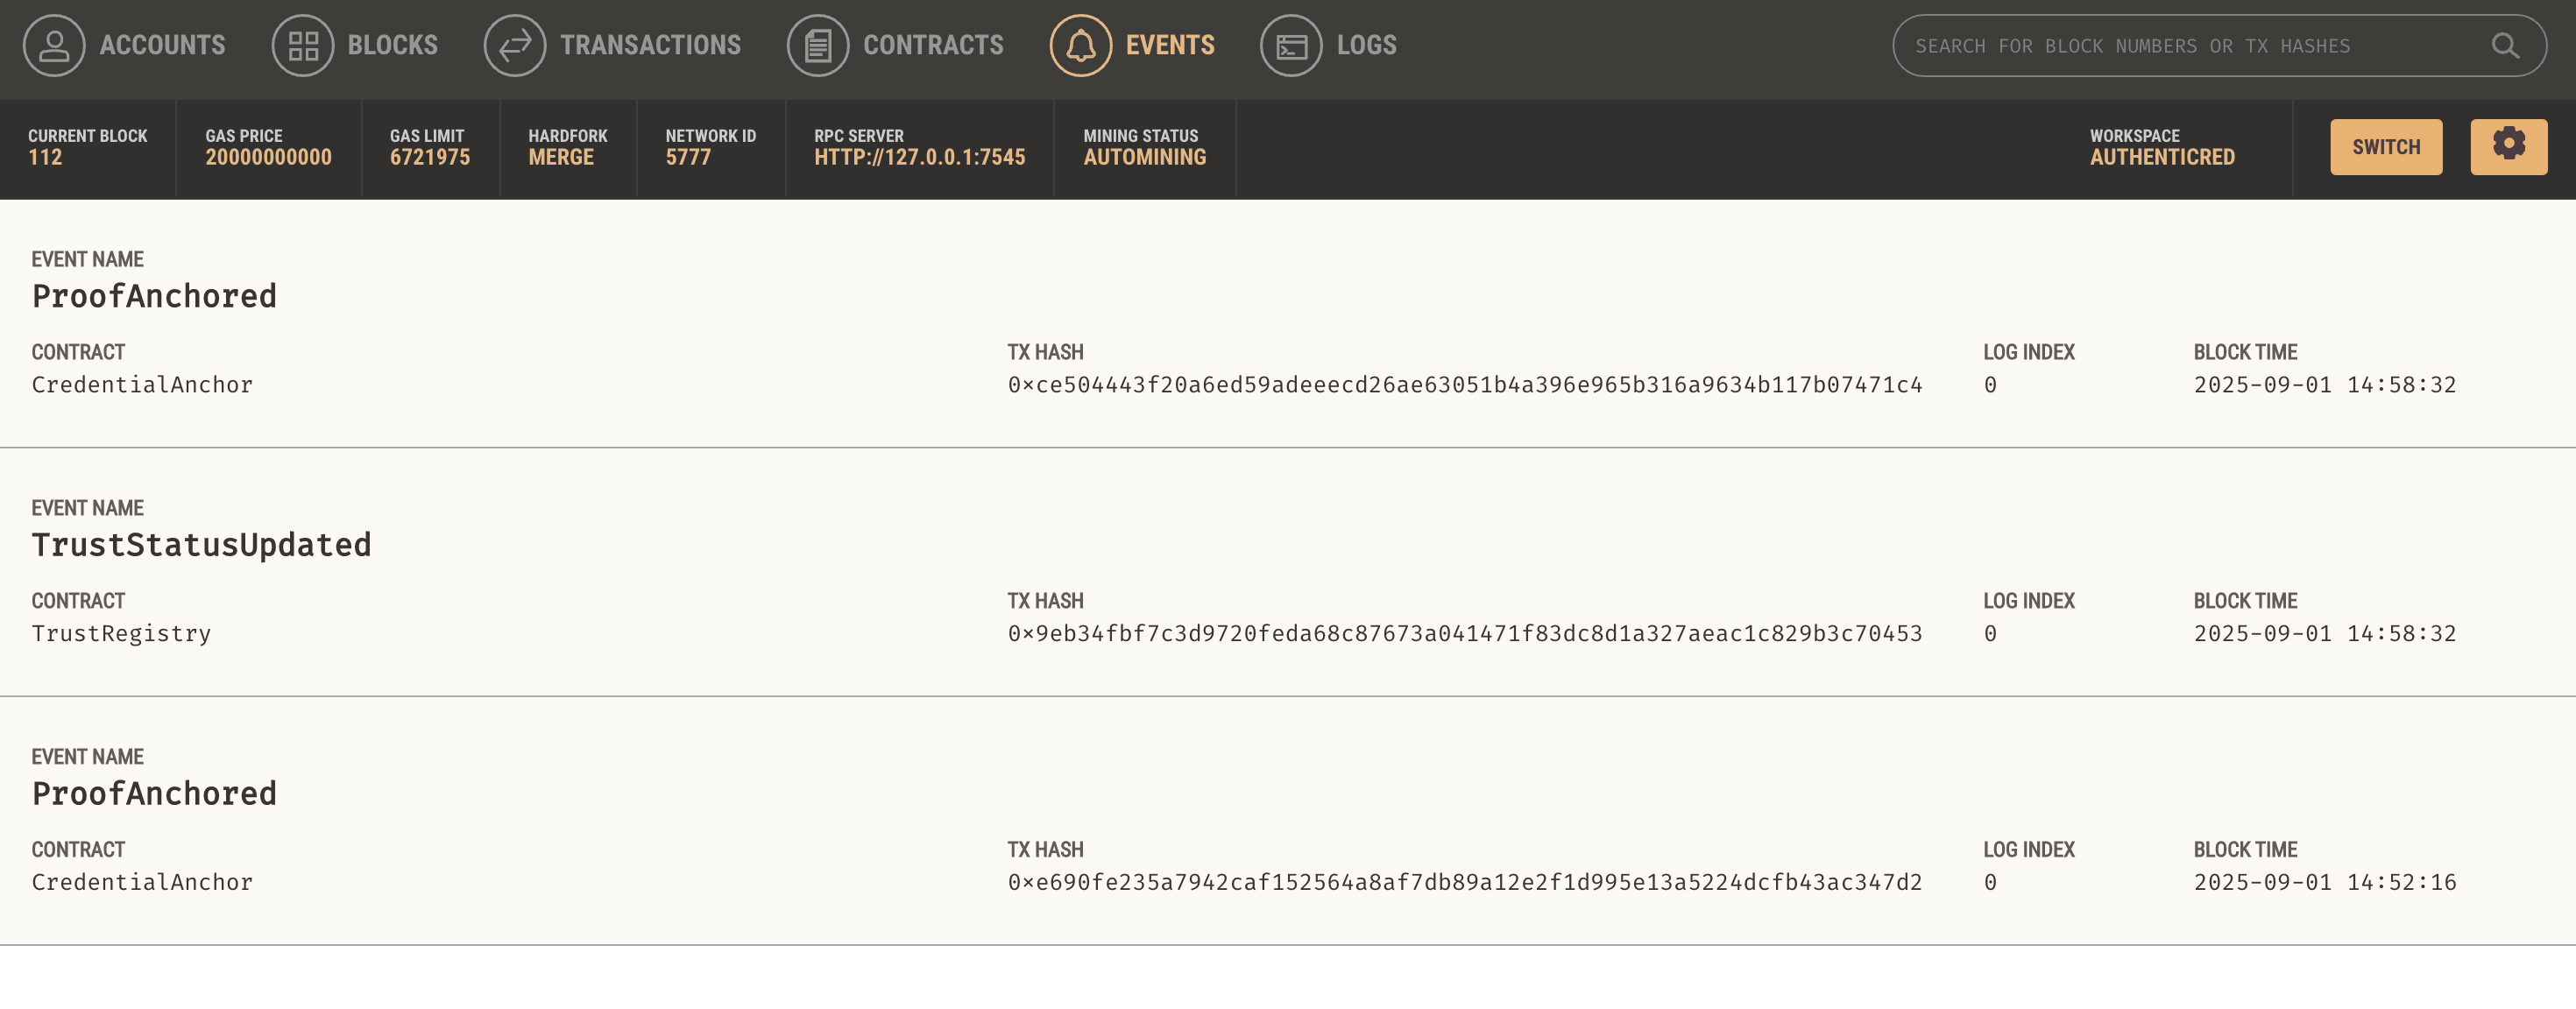
Task: Click the Events bell icon
Action: tap(1080, 46)
